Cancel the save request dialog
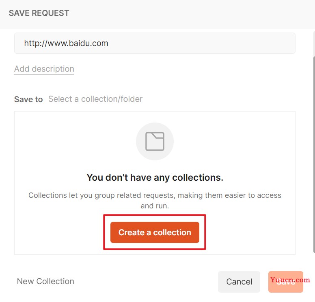This screenshot has width=315, height=302. [239, 282]
